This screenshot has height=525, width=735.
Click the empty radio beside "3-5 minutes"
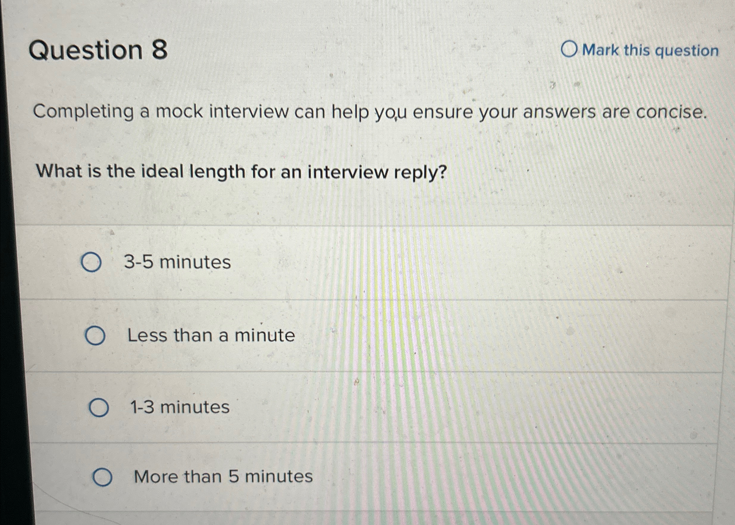tap(92, 262)
